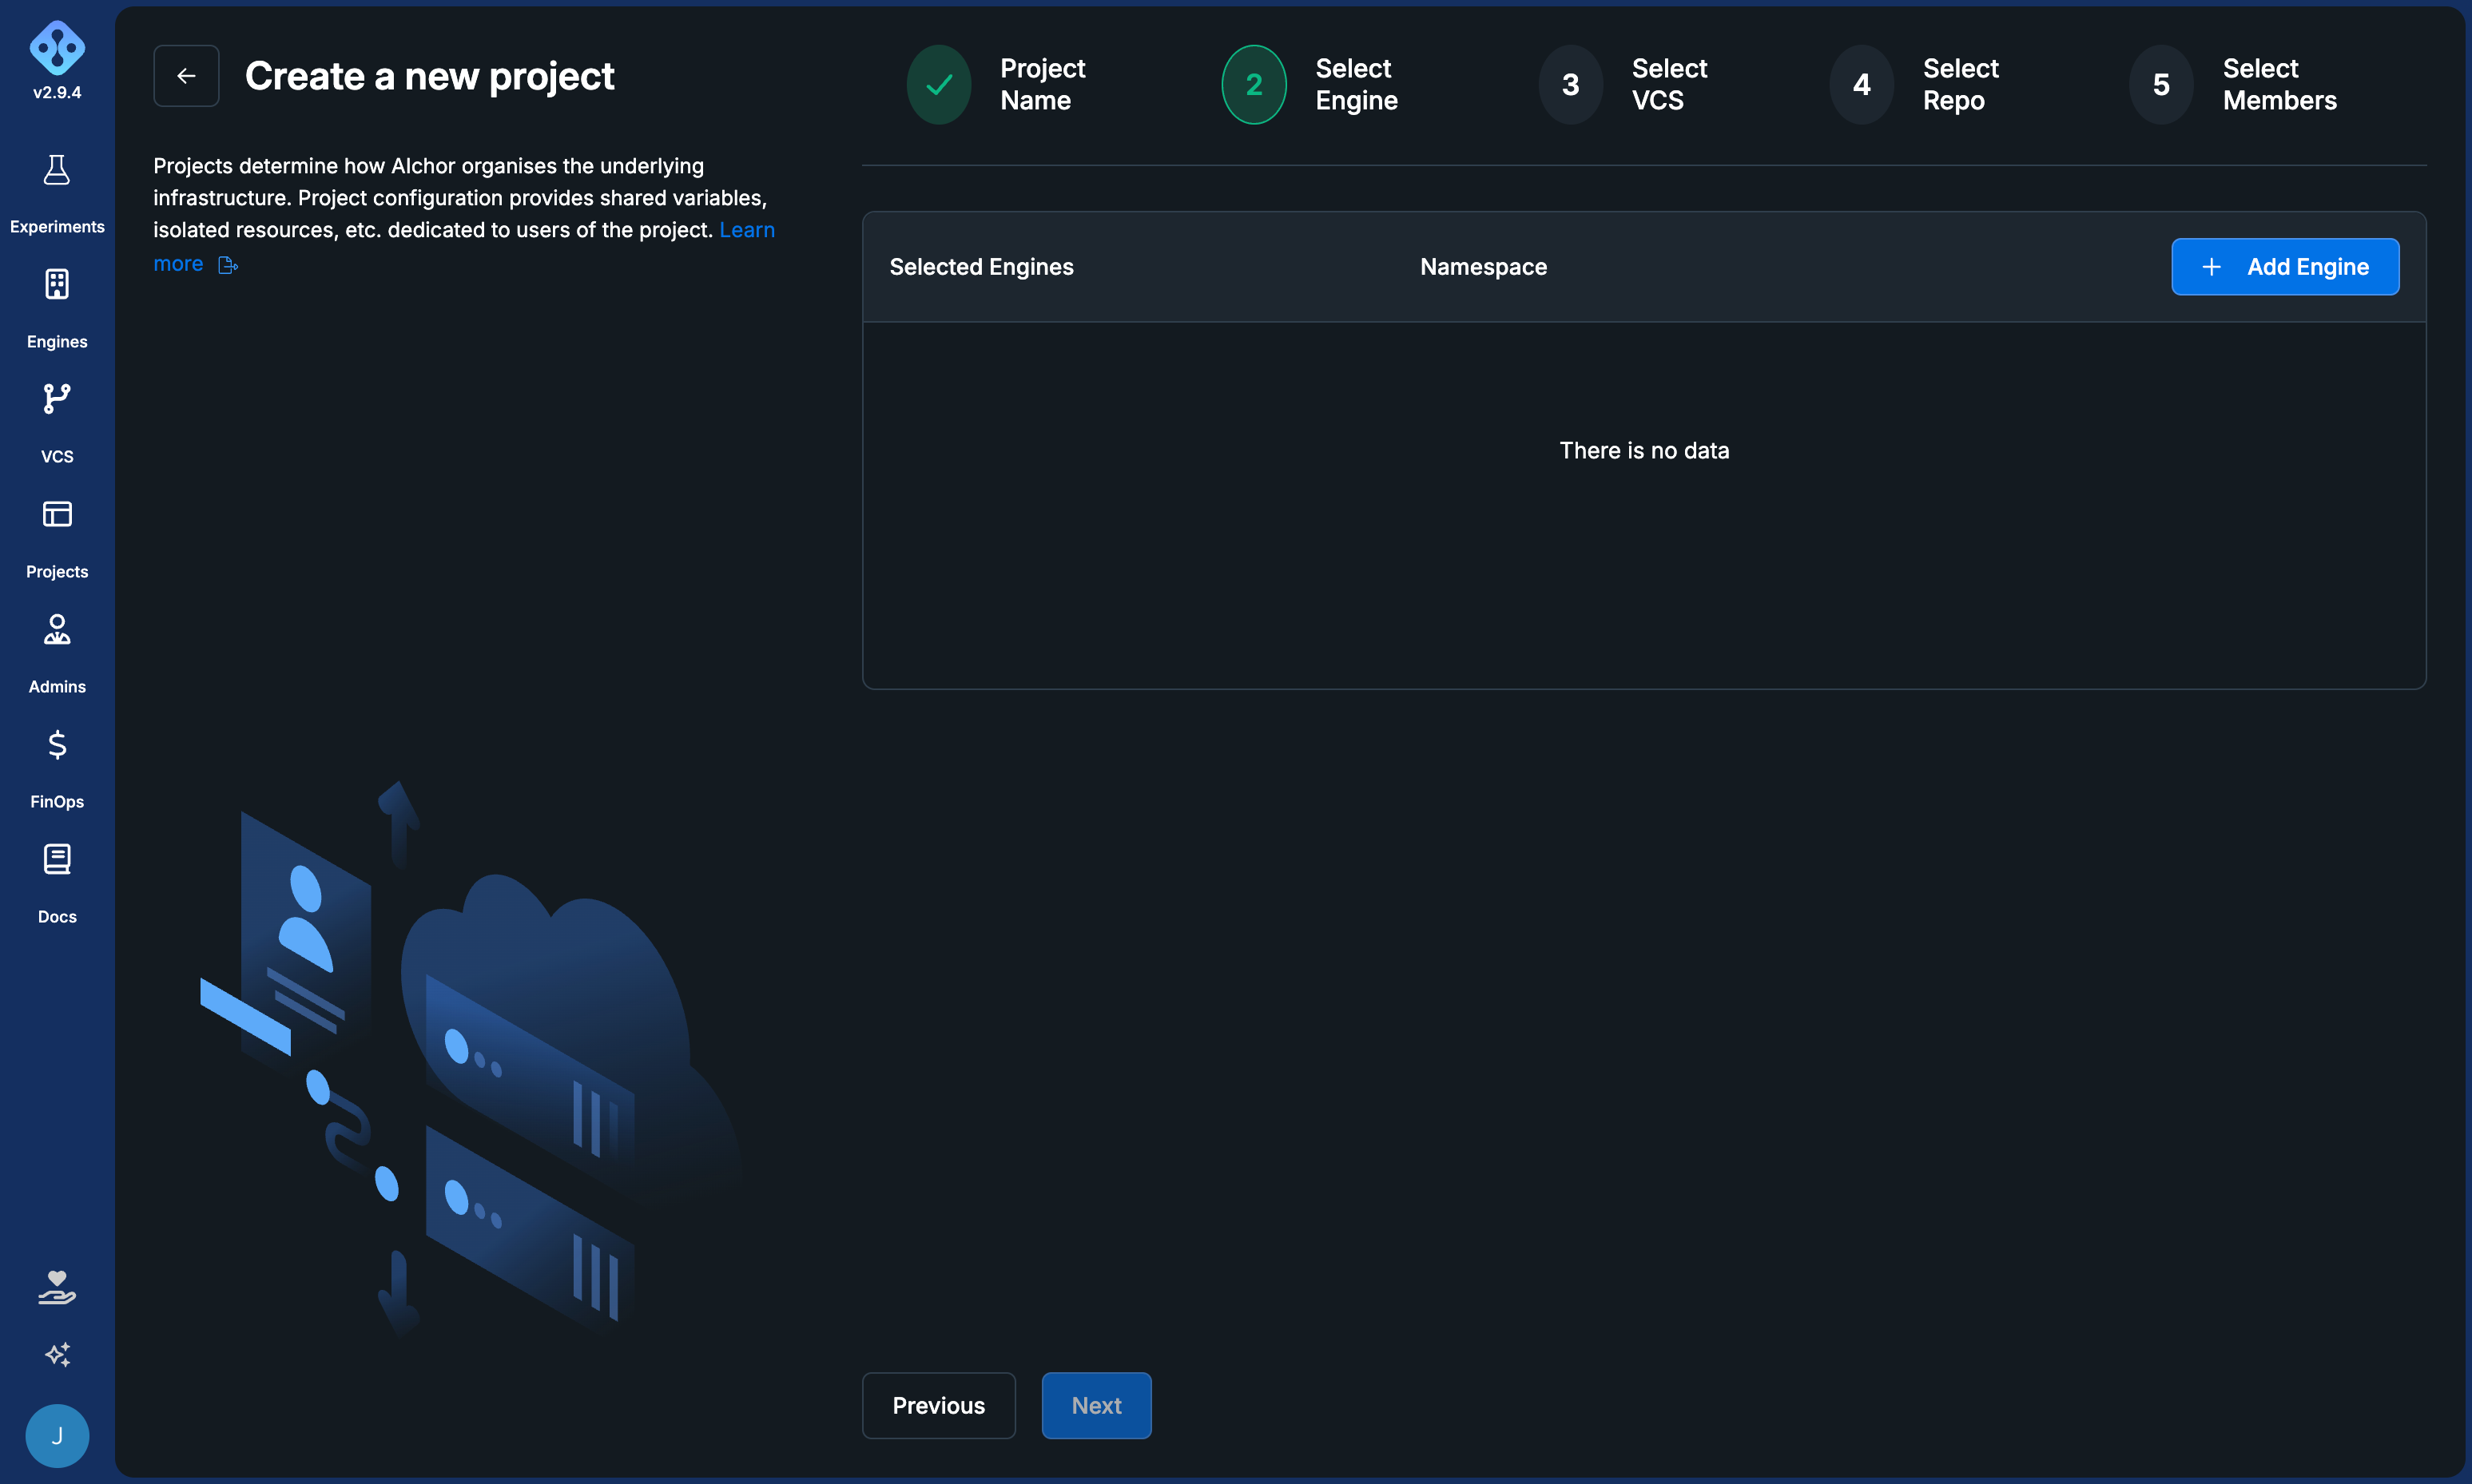Select step 3 Select VCS
Image resolution: width=2472 pixels, height=1484 pixels.
1623,84
